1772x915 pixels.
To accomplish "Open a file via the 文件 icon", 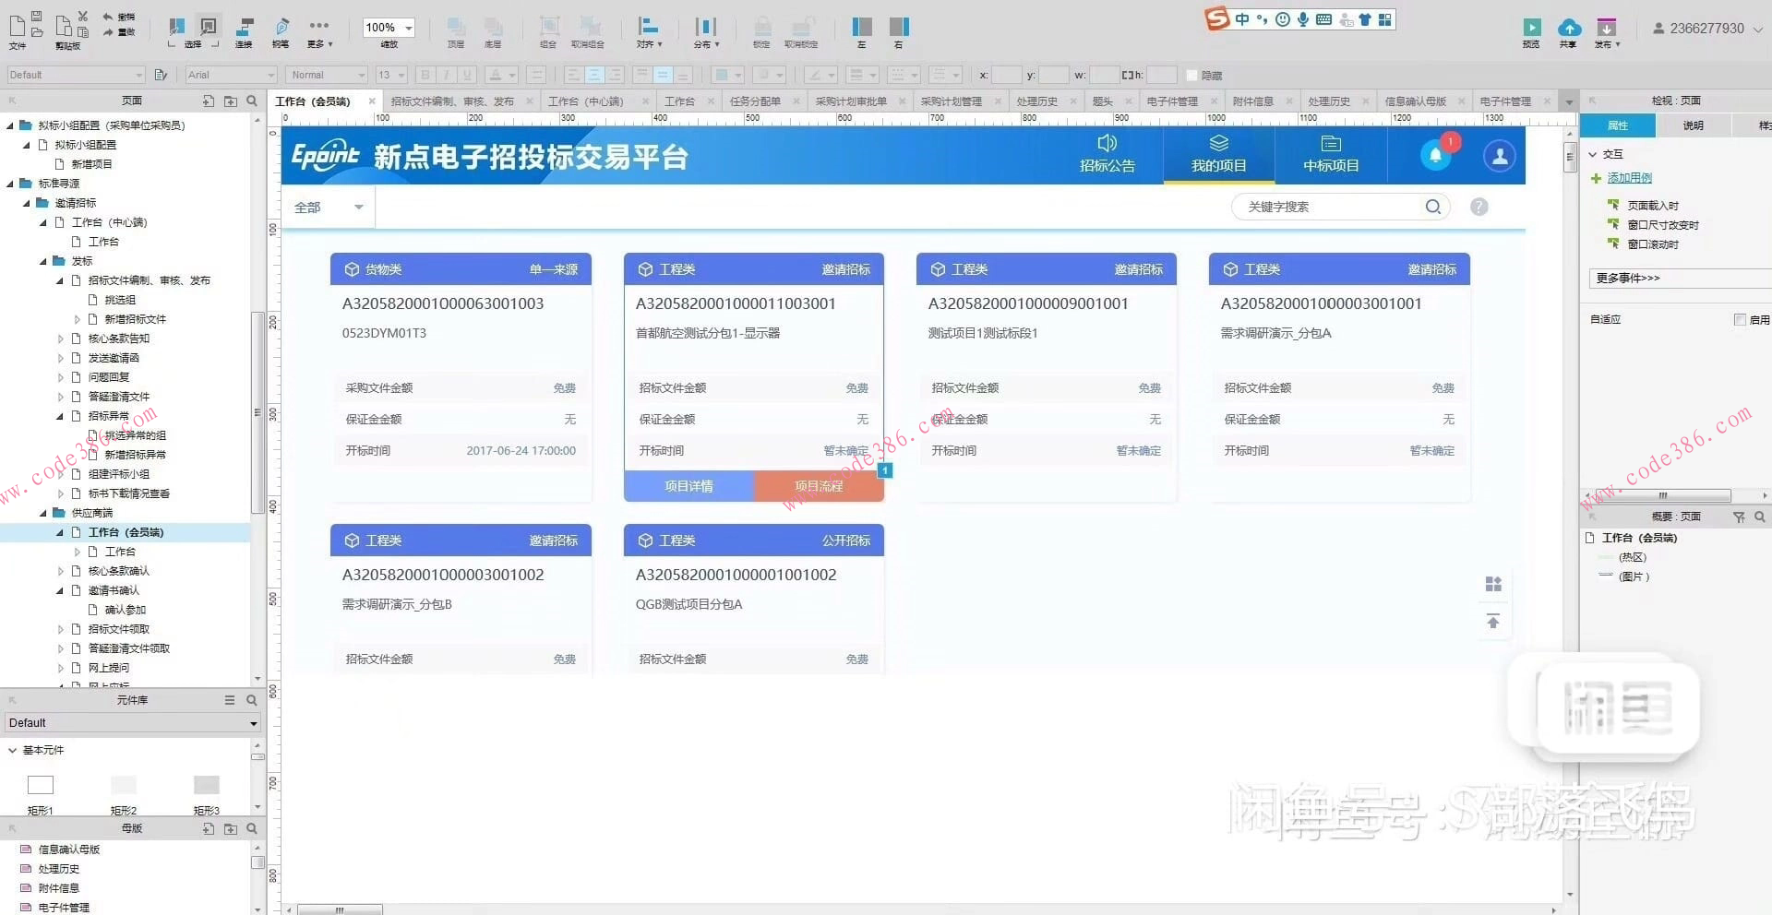I will pos(17,28).
